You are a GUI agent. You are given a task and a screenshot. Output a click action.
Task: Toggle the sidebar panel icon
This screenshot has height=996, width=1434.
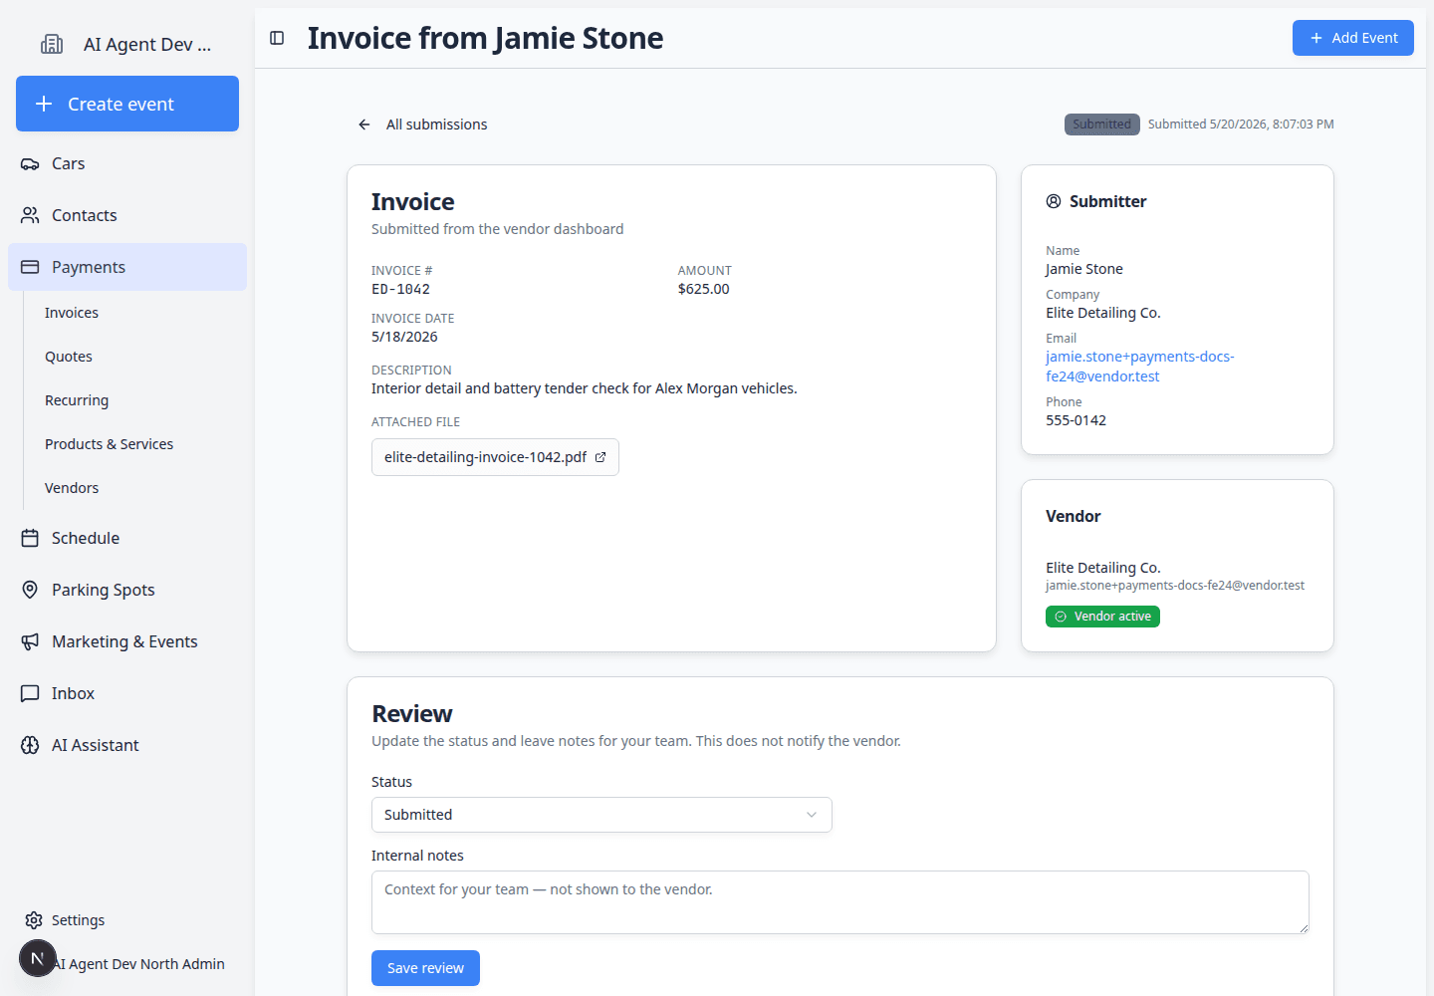click(x=277, y=38)
